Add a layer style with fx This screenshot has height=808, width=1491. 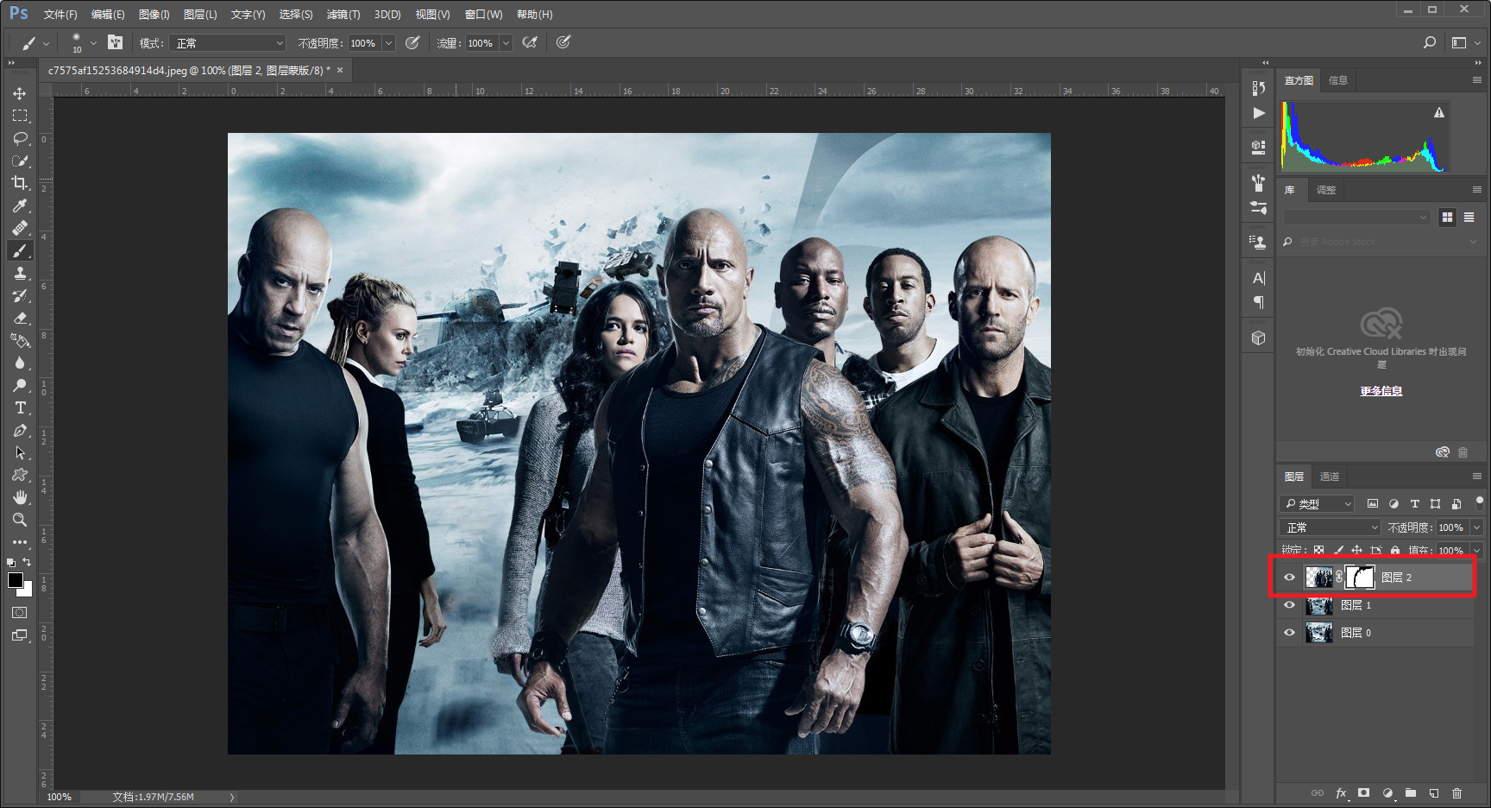[x=1342, y=793]
